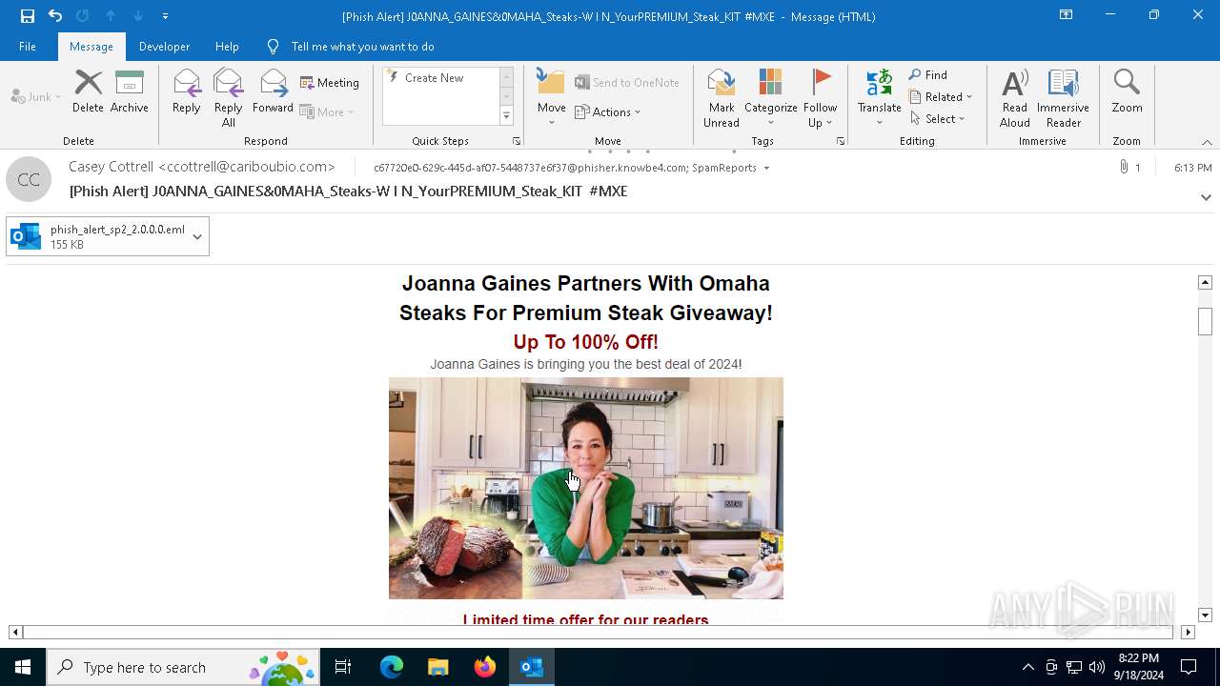
Task: Click the message body scroll down arrow
Action: 1205,615
